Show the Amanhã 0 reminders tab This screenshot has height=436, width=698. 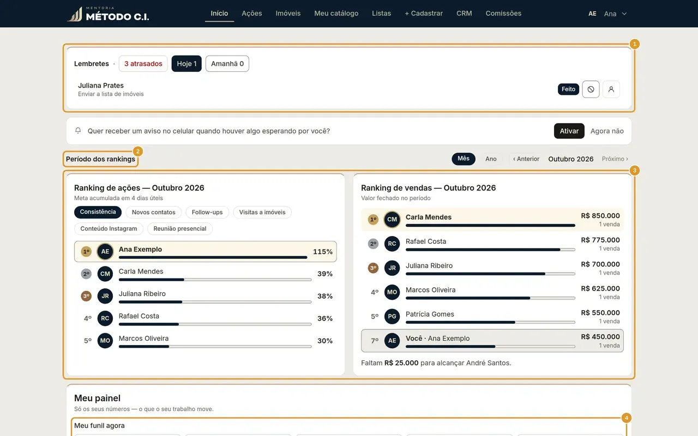[227, 64]
